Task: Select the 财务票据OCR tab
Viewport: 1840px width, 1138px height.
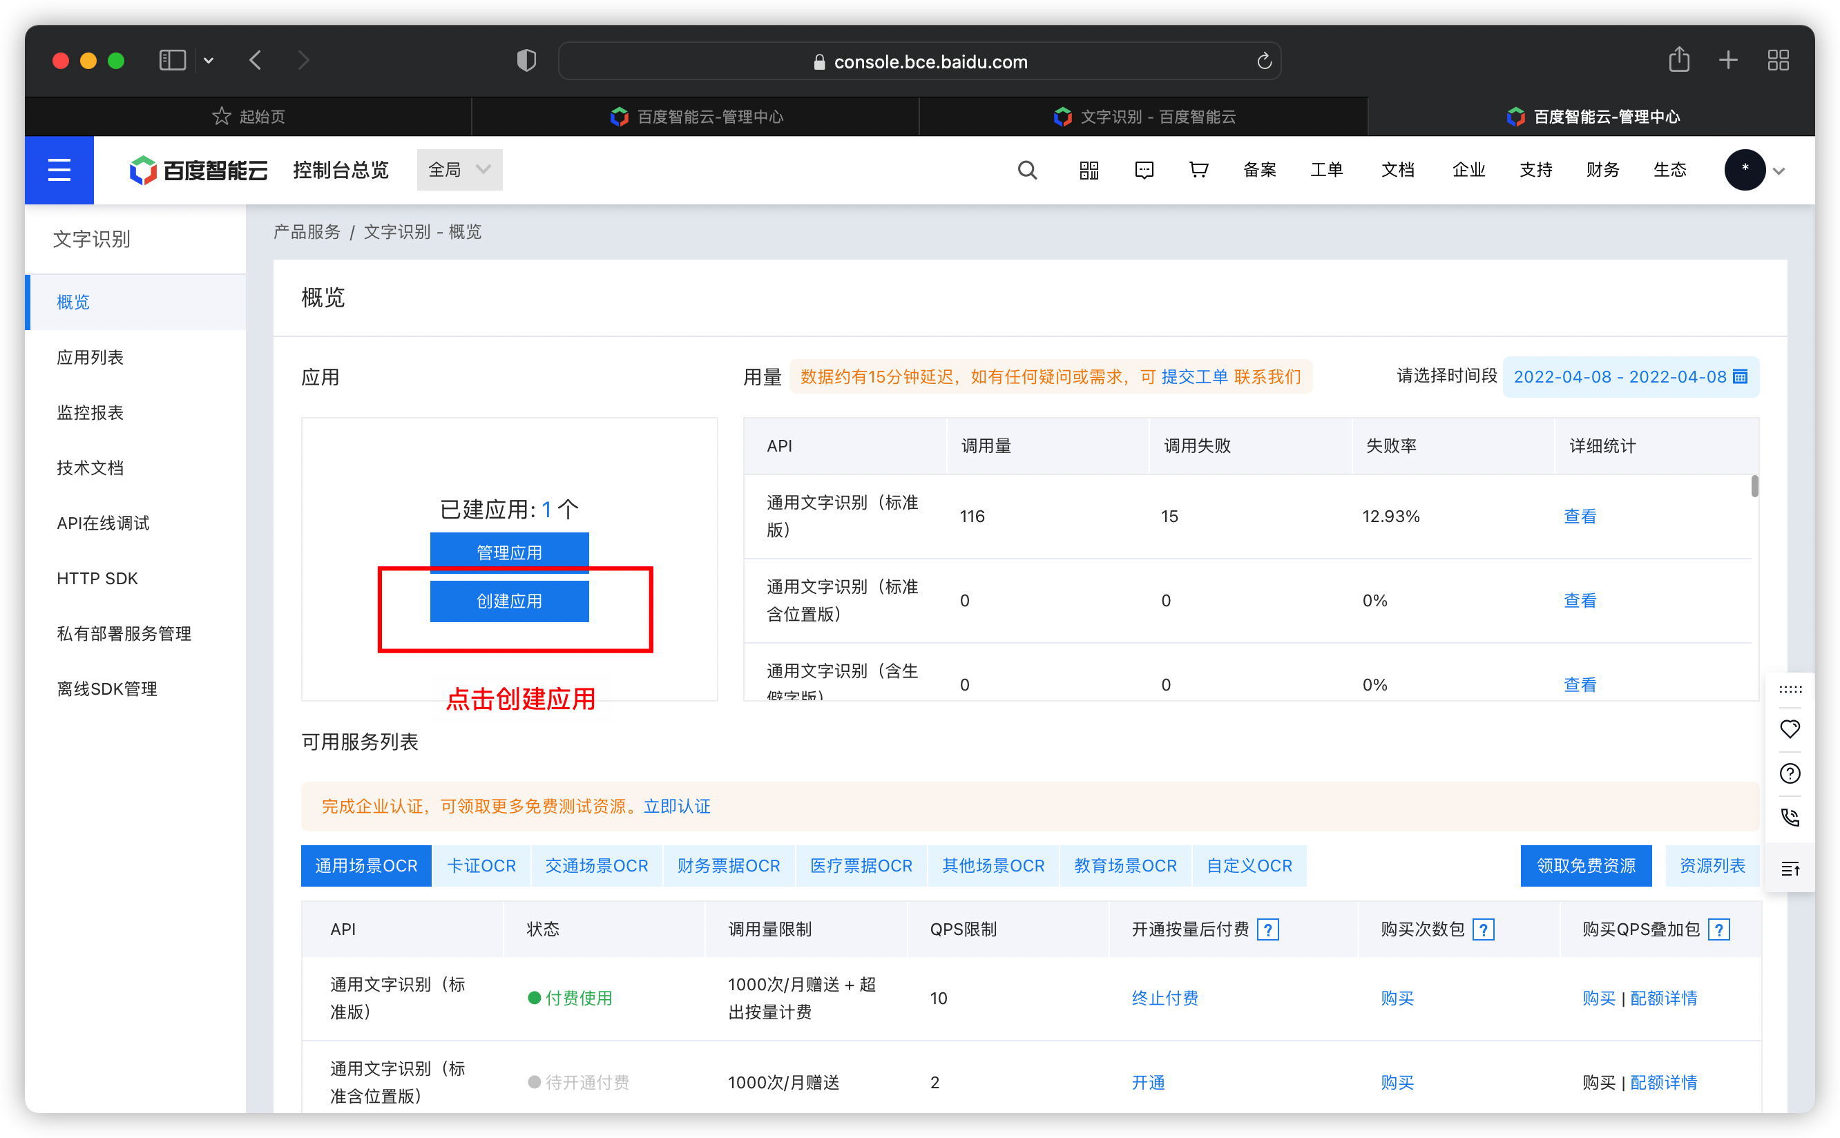Action: (728, 867)
